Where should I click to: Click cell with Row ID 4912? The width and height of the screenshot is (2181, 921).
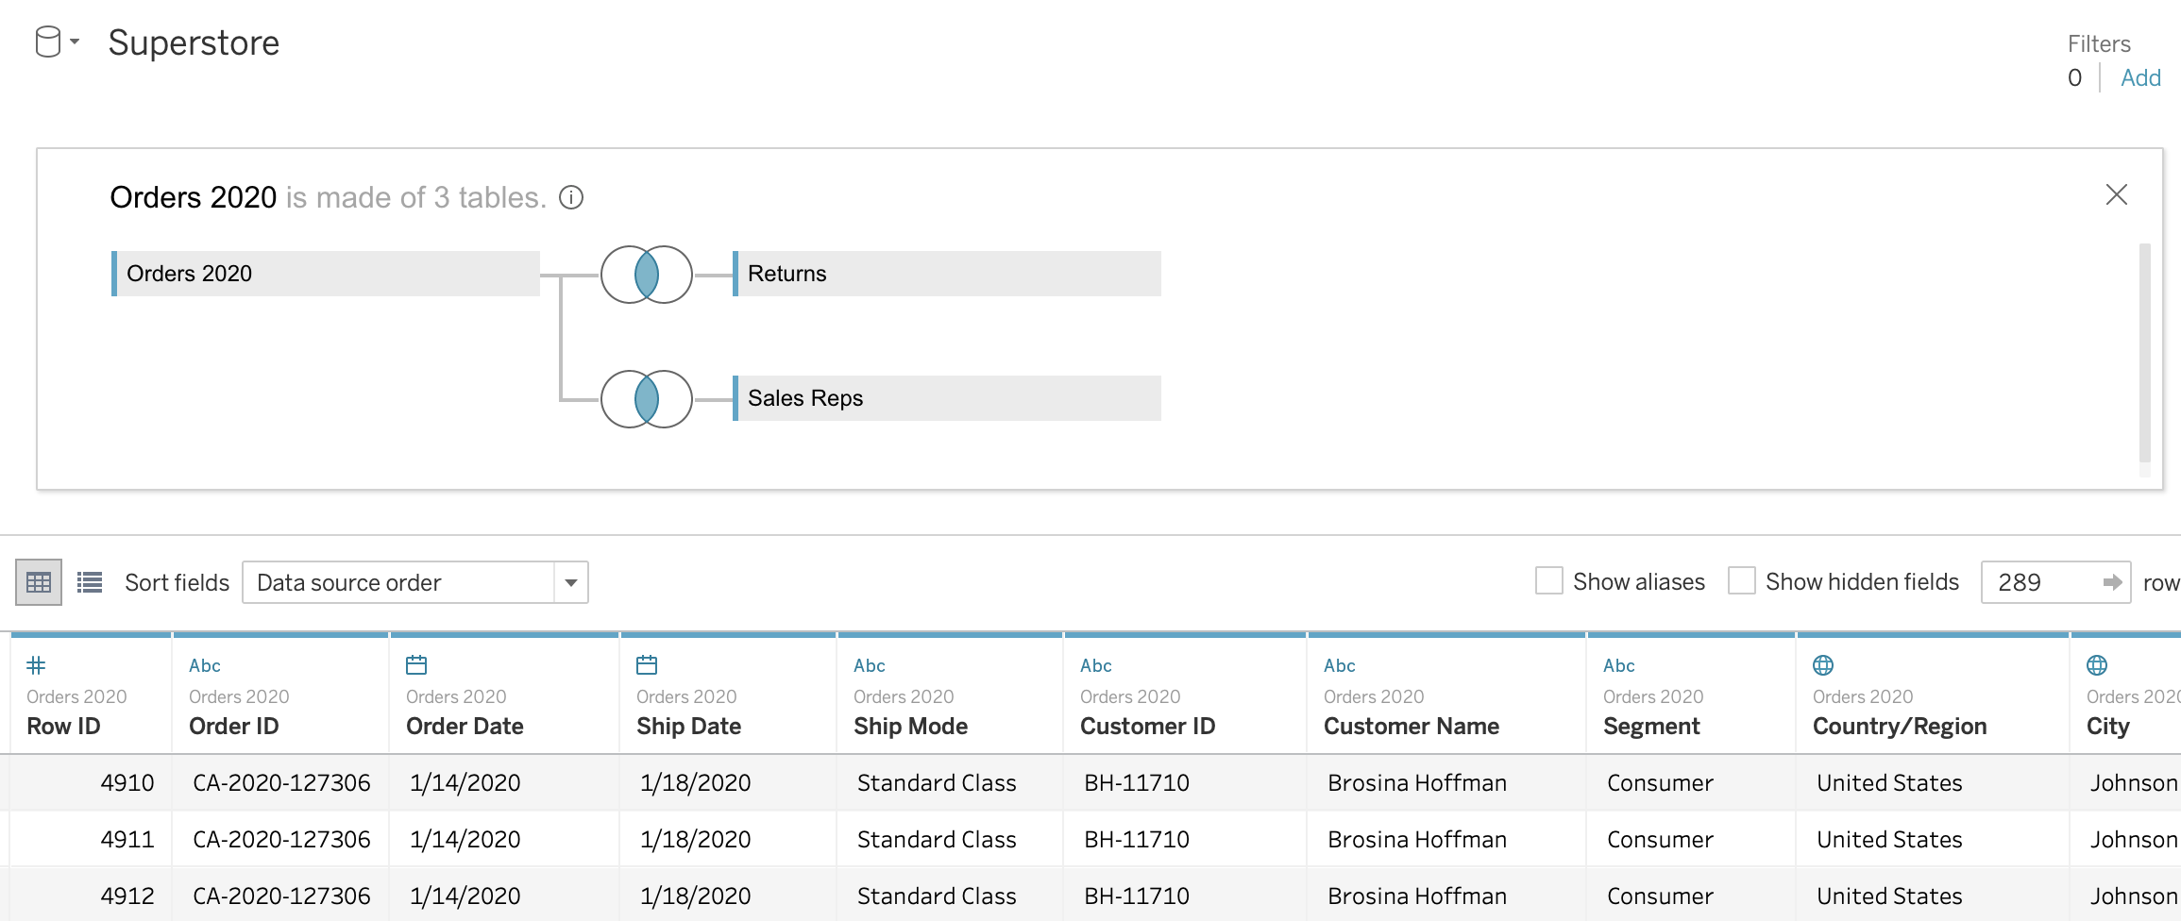tap(91, 895)
